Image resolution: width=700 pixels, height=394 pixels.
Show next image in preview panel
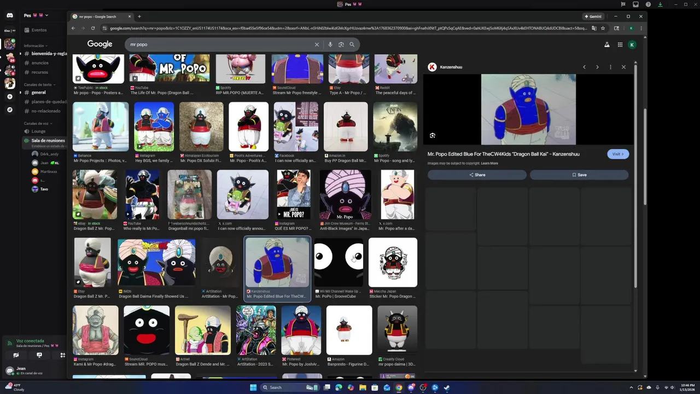coord(597,67)
